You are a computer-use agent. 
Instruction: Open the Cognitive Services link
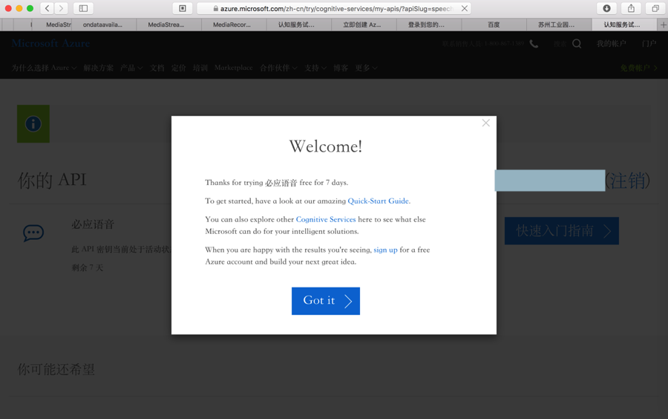pyautogui.click(x=326, y=219)
